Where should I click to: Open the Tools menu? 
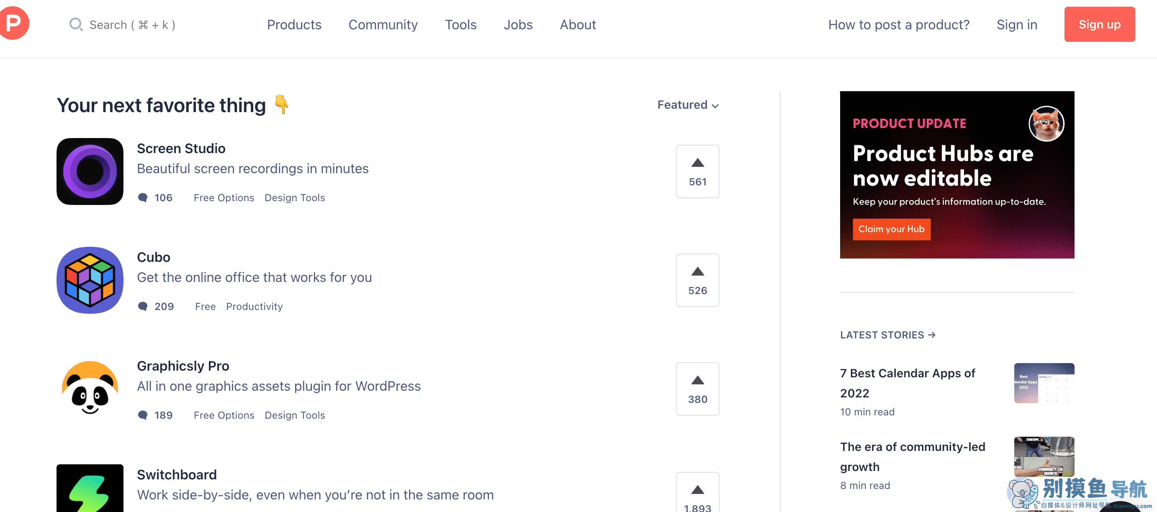pos(461,25)
